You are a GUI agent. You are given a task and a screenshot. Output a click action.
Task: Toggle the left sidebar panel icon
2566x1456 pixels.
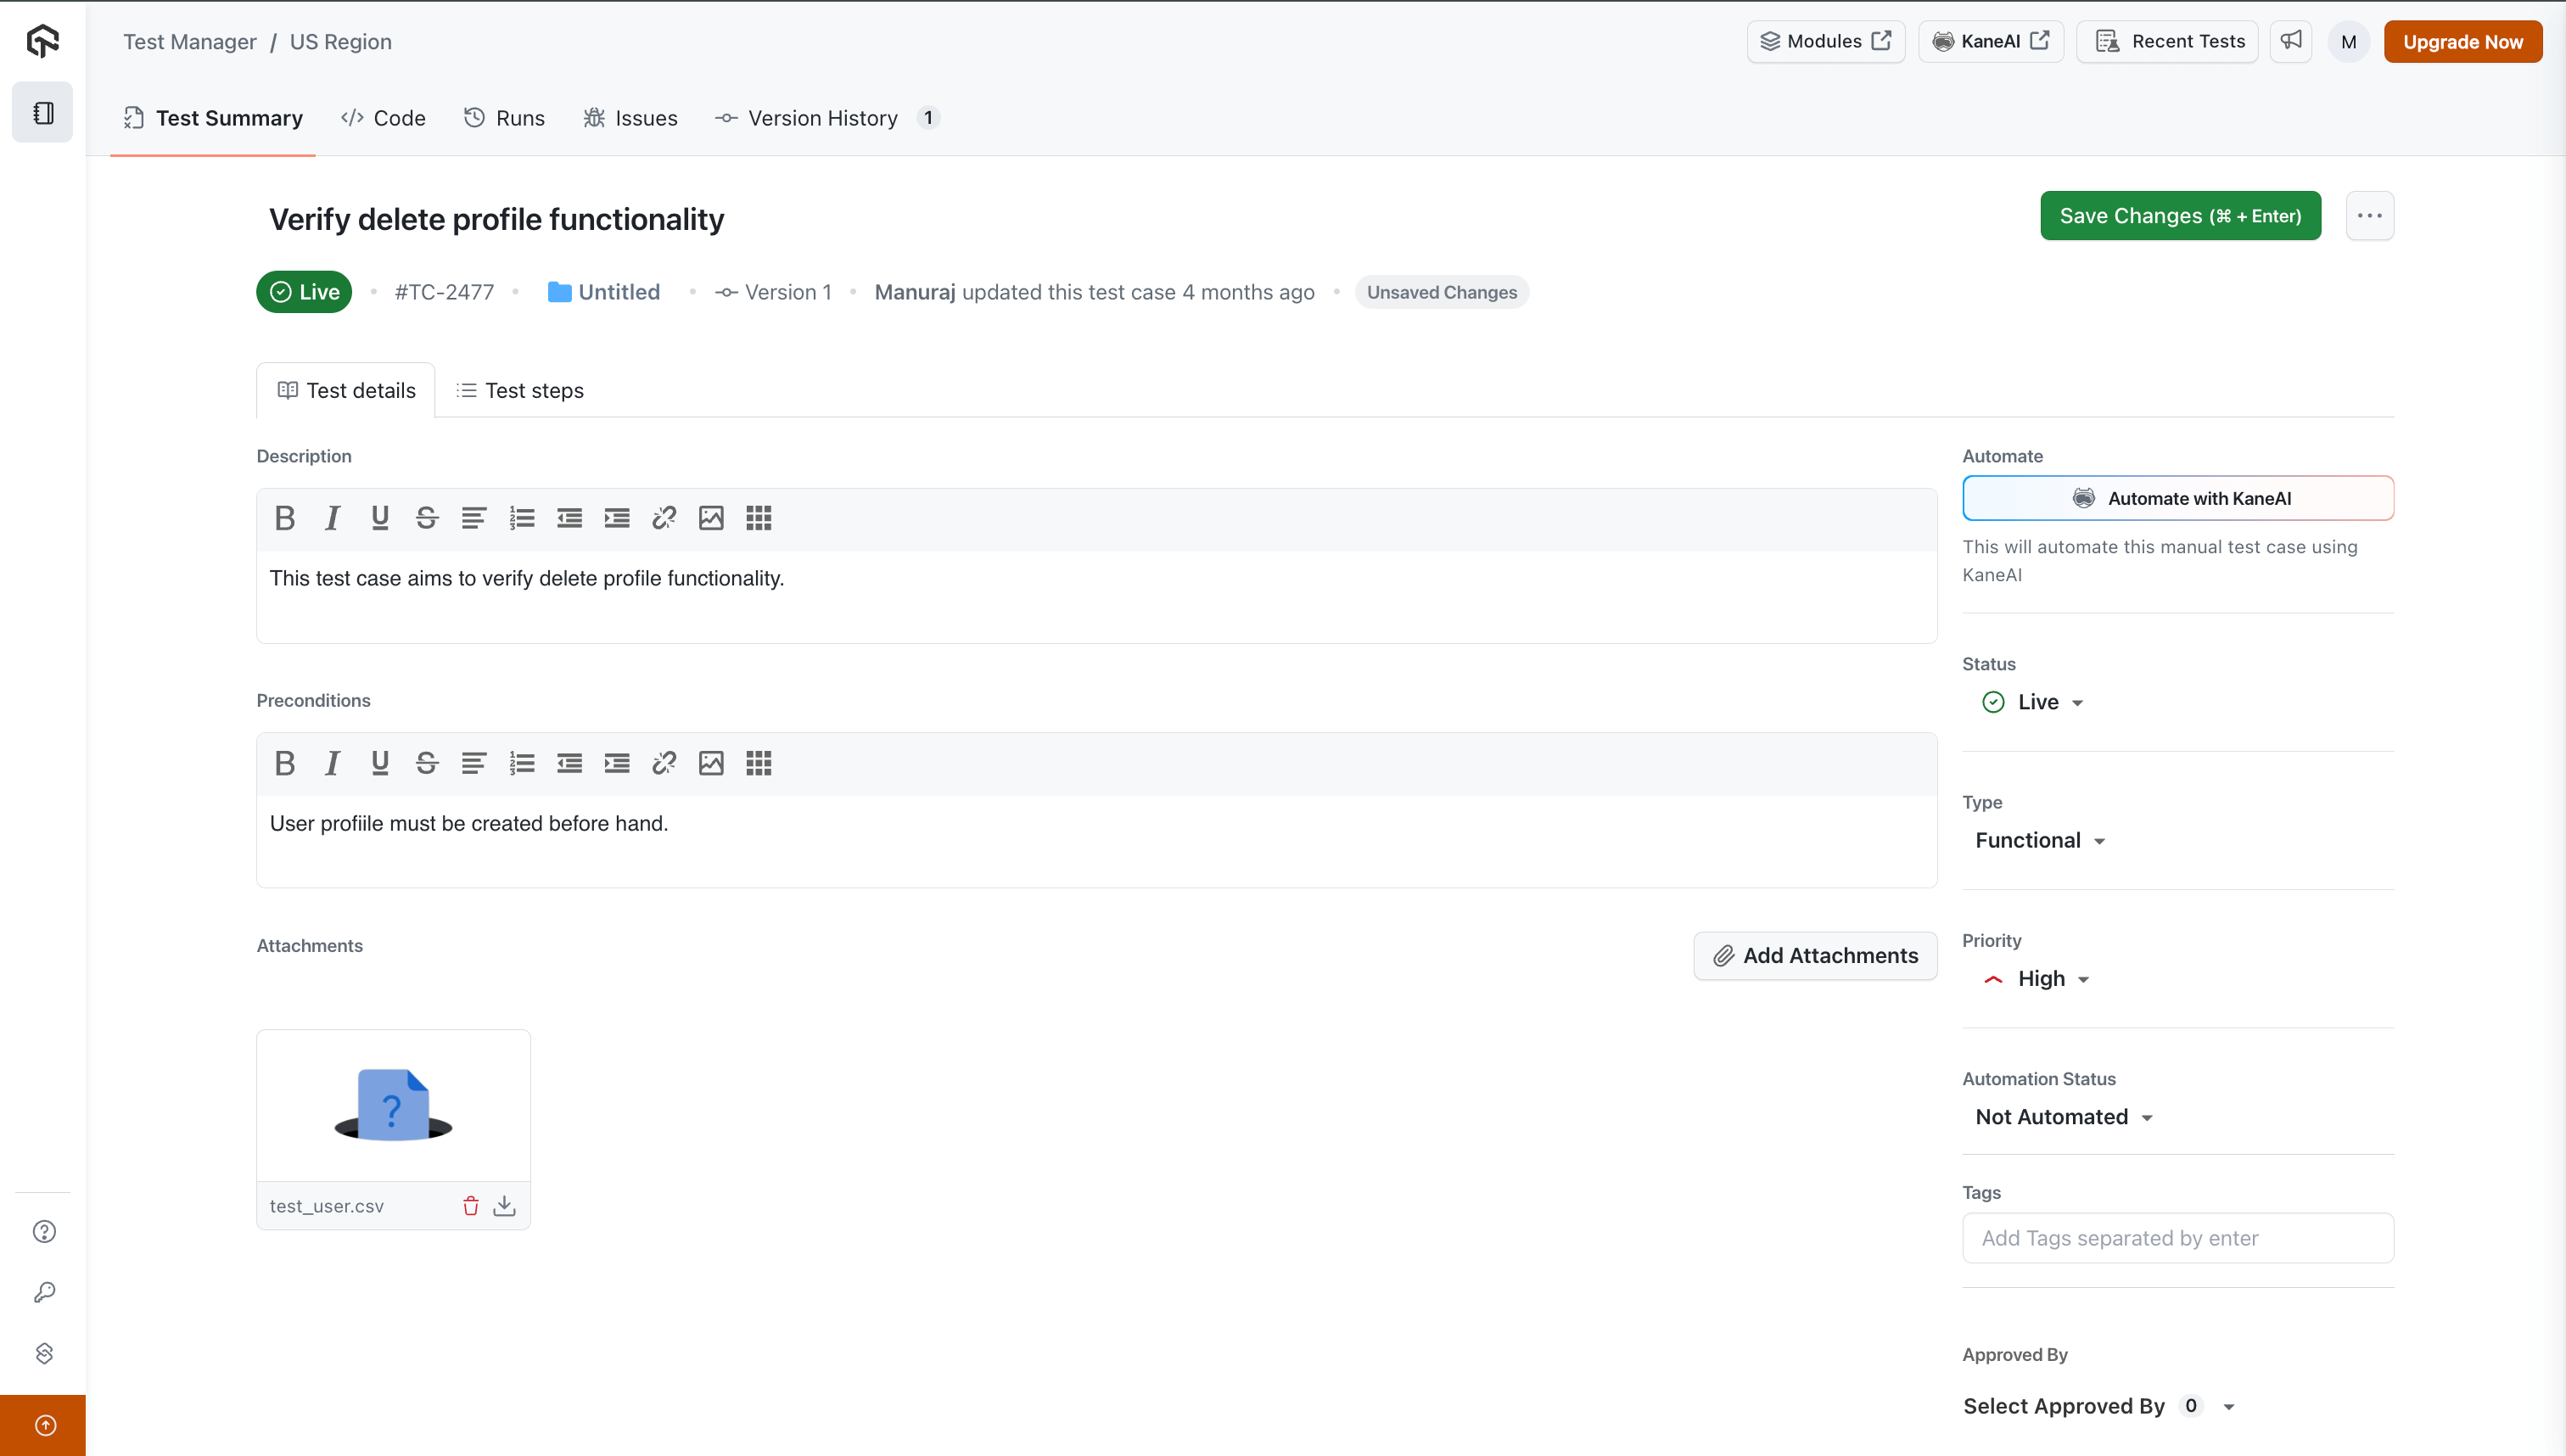click(x=43, y=113)
